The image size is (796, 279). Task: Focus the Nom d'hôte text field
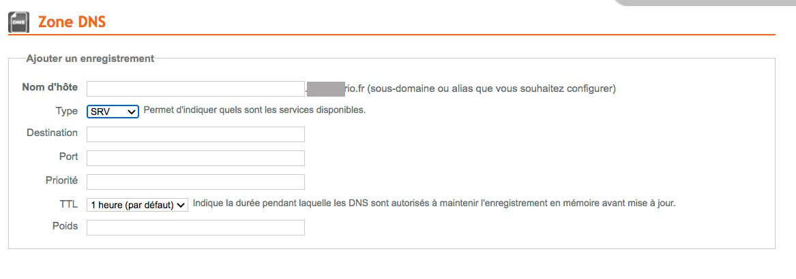[196, 88]
